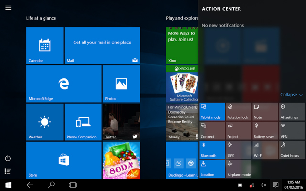The width and height of the screenshot is (306, 191).
Task: Click the Play and explore heading
Action: [182, 18]
